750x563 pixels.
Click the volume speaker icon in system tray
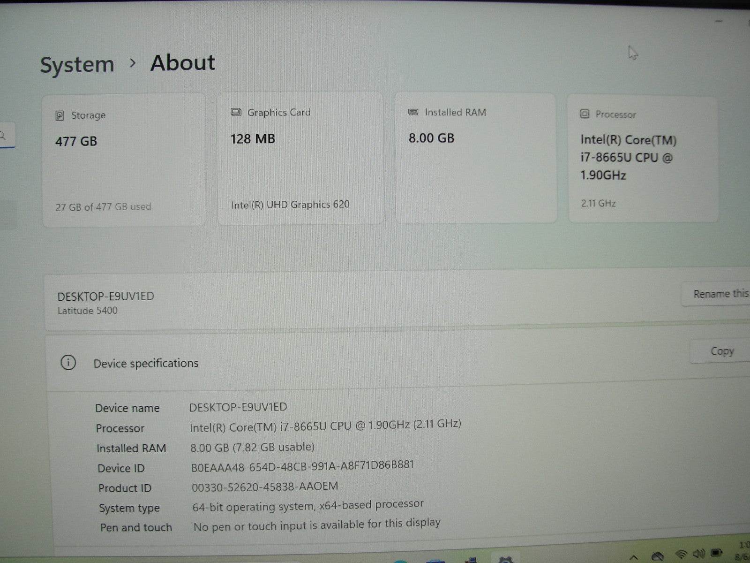699,555
